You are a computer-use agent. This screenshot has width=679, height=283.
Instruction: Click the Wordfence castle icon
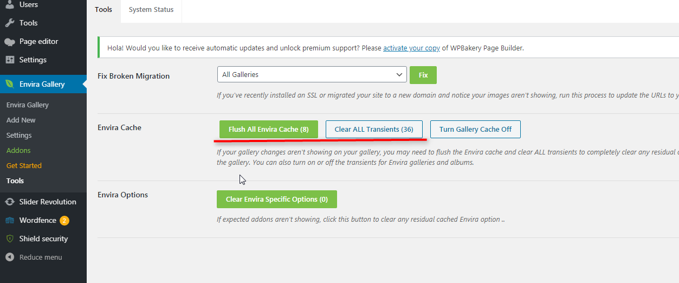pos(10,220)
